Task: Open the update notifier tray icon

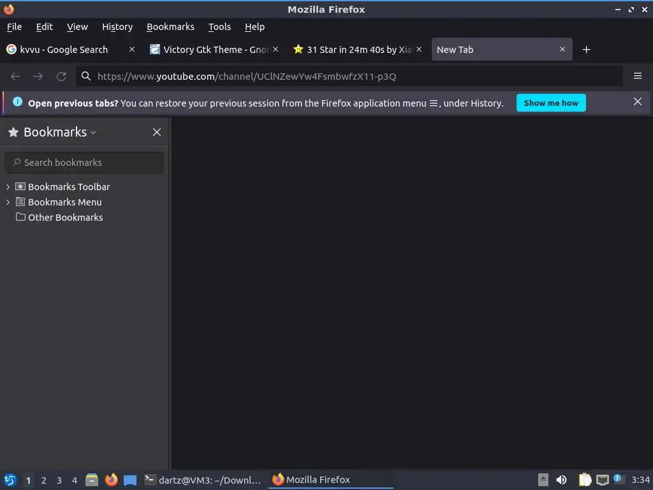Action: coord(619,479)
